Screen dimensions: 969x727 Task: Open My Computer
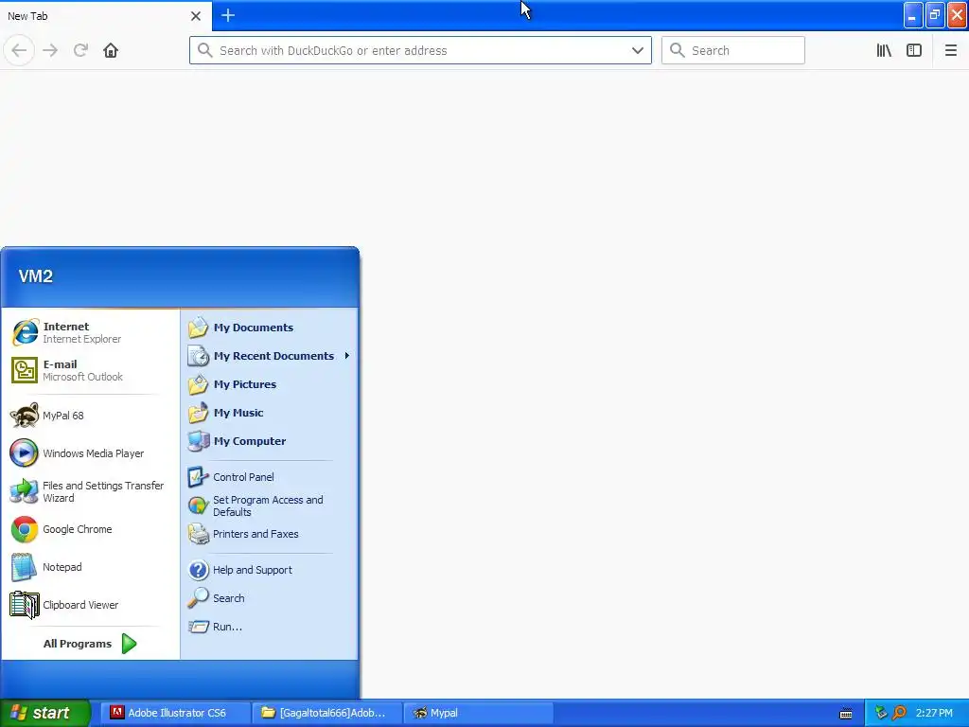click(270, 441)
